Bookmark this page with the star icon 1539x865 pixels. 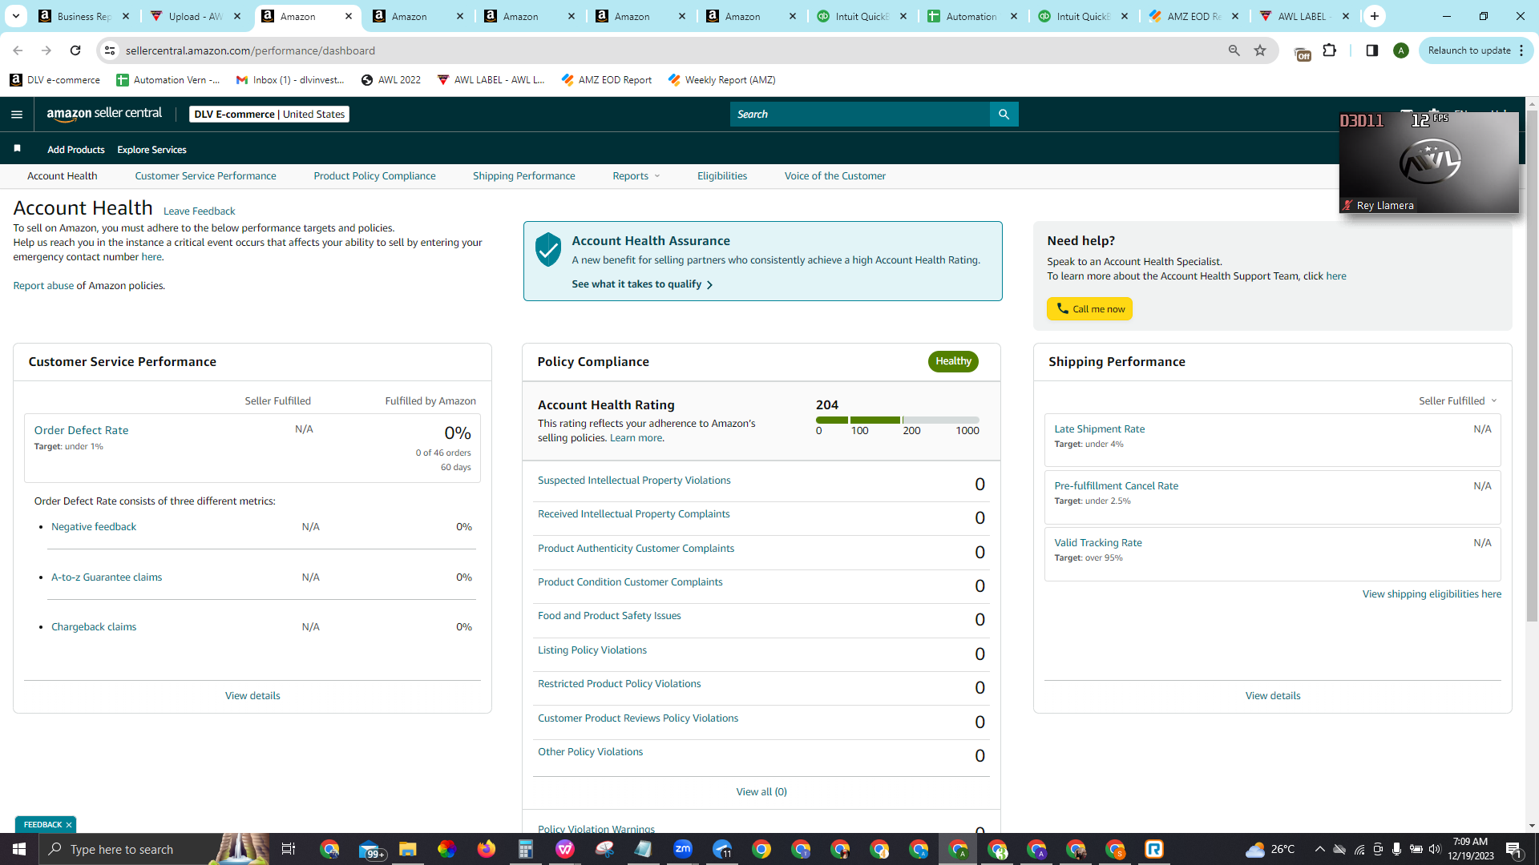point(1260,50)
